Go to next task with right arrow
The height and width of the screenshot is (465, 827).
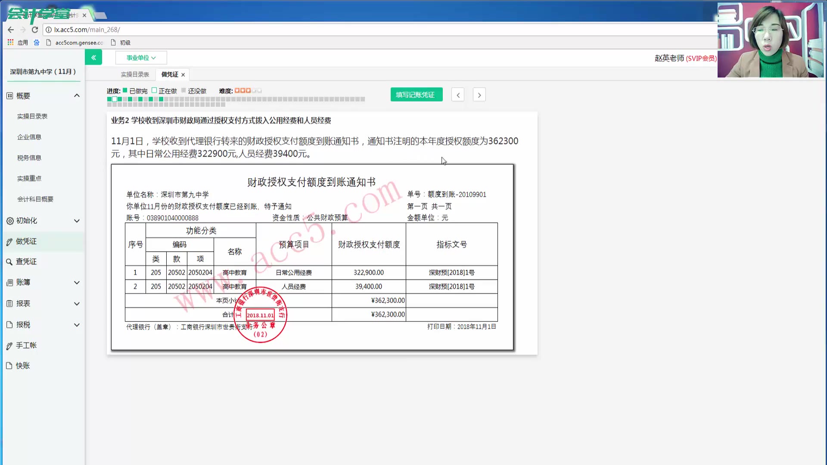click(x=479, y=95)
